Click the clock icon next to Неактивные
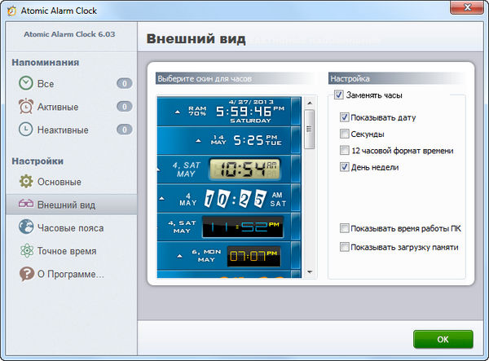The width and height of the screenshot is (489, 361). (x=26, y=130)
